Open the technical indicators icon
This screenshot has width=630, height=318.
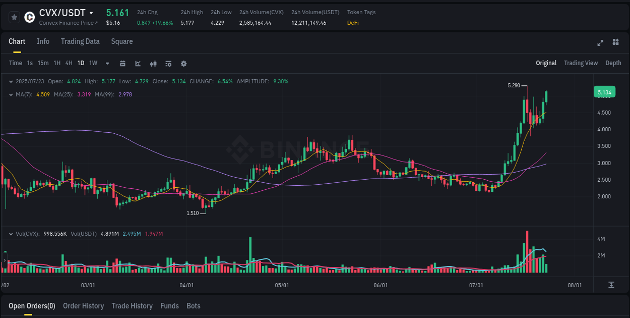(168, 64)
